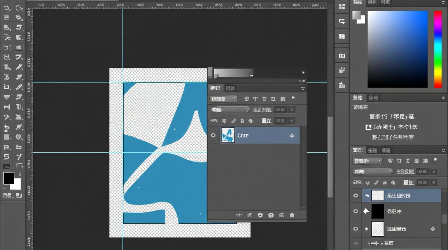Switch to third tab of docked layers panel
The height and width of the screenshot is (250, 448).
tap(386, 150)
